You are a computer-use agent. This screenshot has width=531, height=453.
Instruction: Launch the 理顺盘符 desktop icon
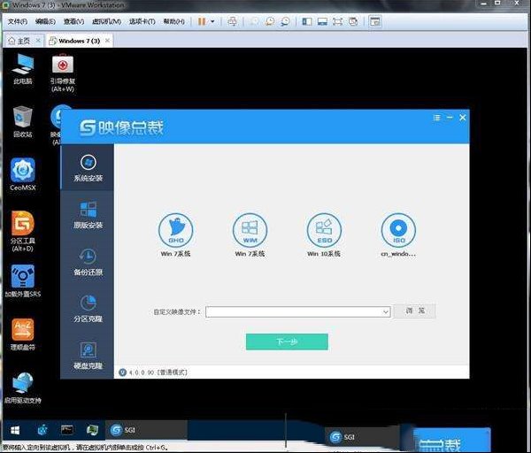23,334
